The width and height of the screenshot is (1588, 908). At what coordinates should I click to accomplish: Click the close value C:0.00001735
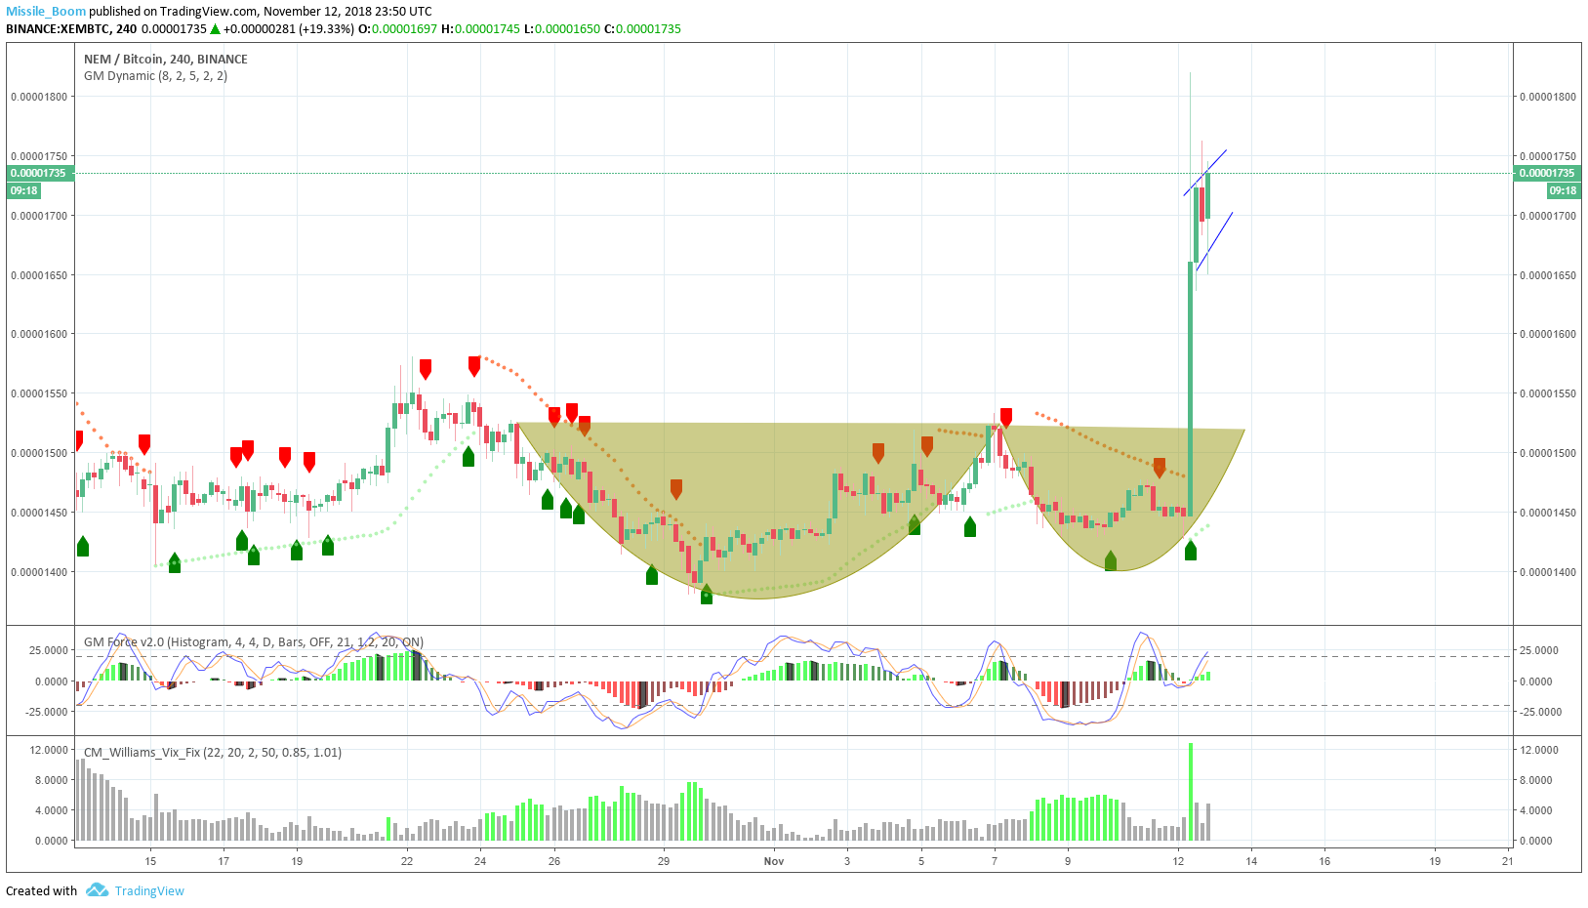click(642, 29)
